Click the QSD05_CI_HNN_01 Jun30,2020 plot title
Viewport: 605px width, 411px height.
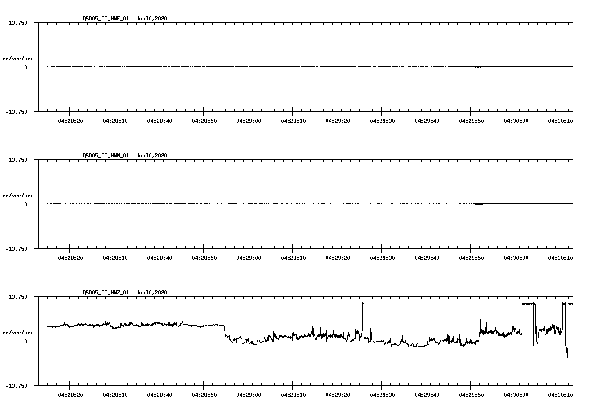tap(125, 156)
